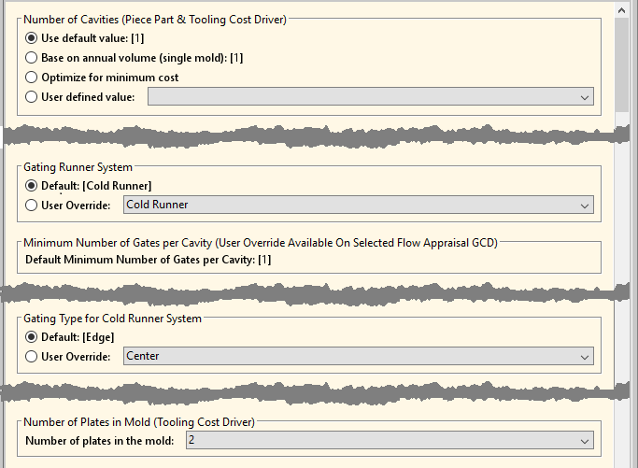Click the scroll up arrow of the scrollbar

point(621,10)
